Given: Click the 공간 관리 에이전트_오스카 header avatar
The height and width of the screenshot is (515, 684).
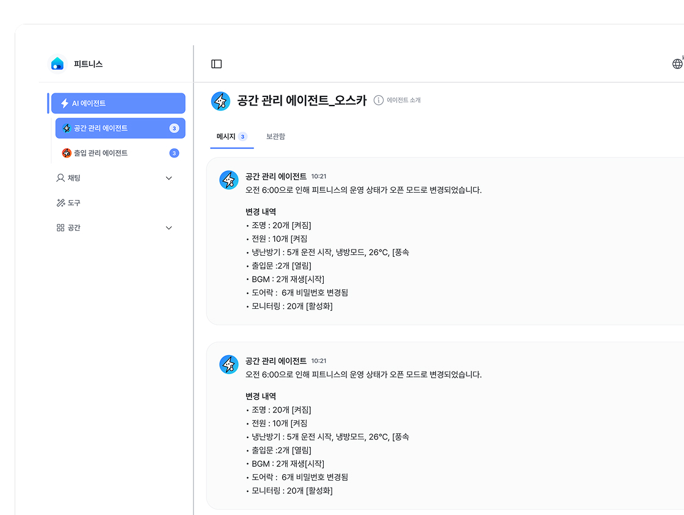Looking at the screenshot, I should coord(220,101).
